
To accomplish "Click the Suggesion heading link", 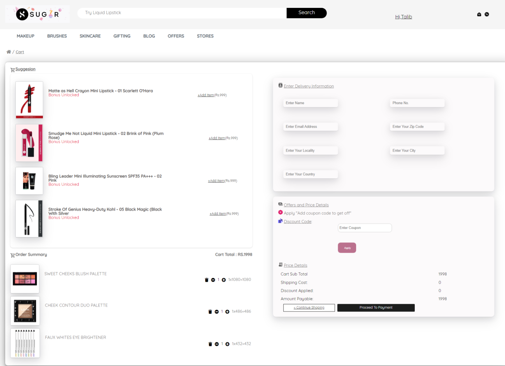I will click(x=25, y=69).
